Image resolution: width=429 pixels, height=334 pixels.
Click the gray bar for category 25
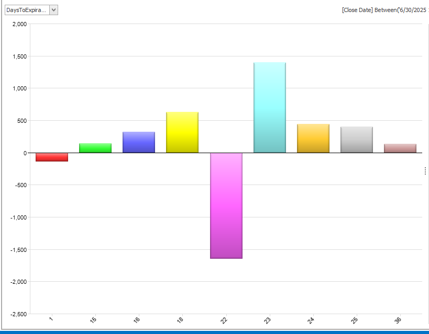point(356,140)
